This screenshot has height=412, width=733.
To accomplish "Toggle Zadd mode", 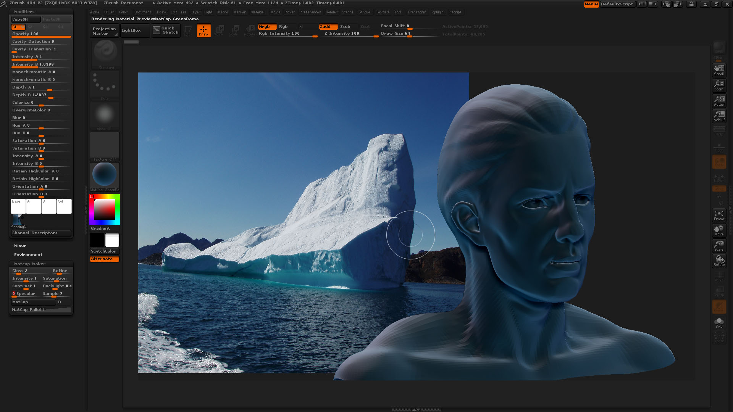I will pos(328,27).
